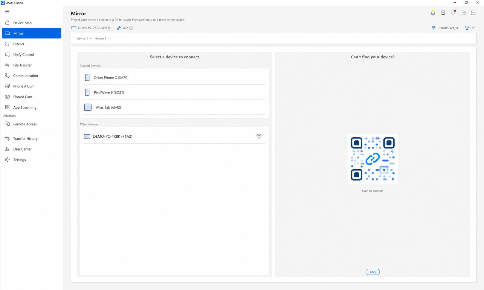Open Shared Cam in the sidebar
The width and height of the screenshot is (484, 290).
tap(31, 97)
